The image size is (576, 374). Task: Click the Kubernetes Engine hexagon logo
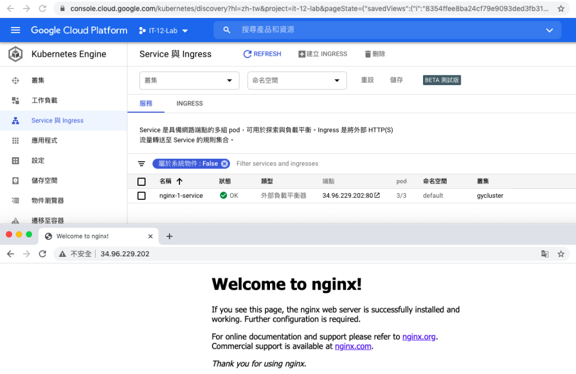15,54
